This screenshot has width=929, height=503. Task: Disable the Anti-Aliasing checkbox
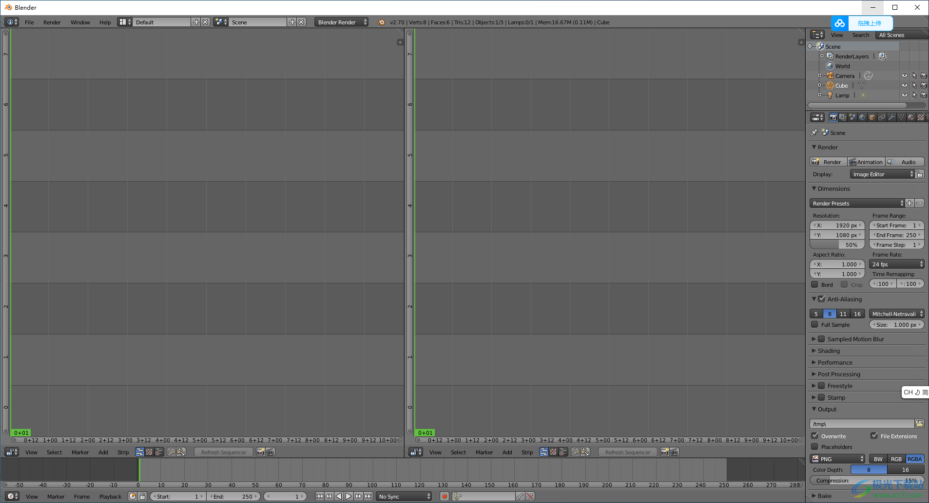pos(822,299)
